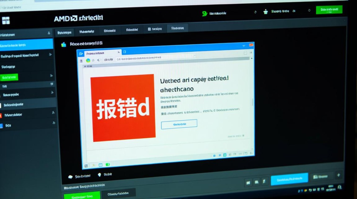The height and width of the screenshot is (199, 357).
Task: Click the green button at top right
Action: pos(329,10)
